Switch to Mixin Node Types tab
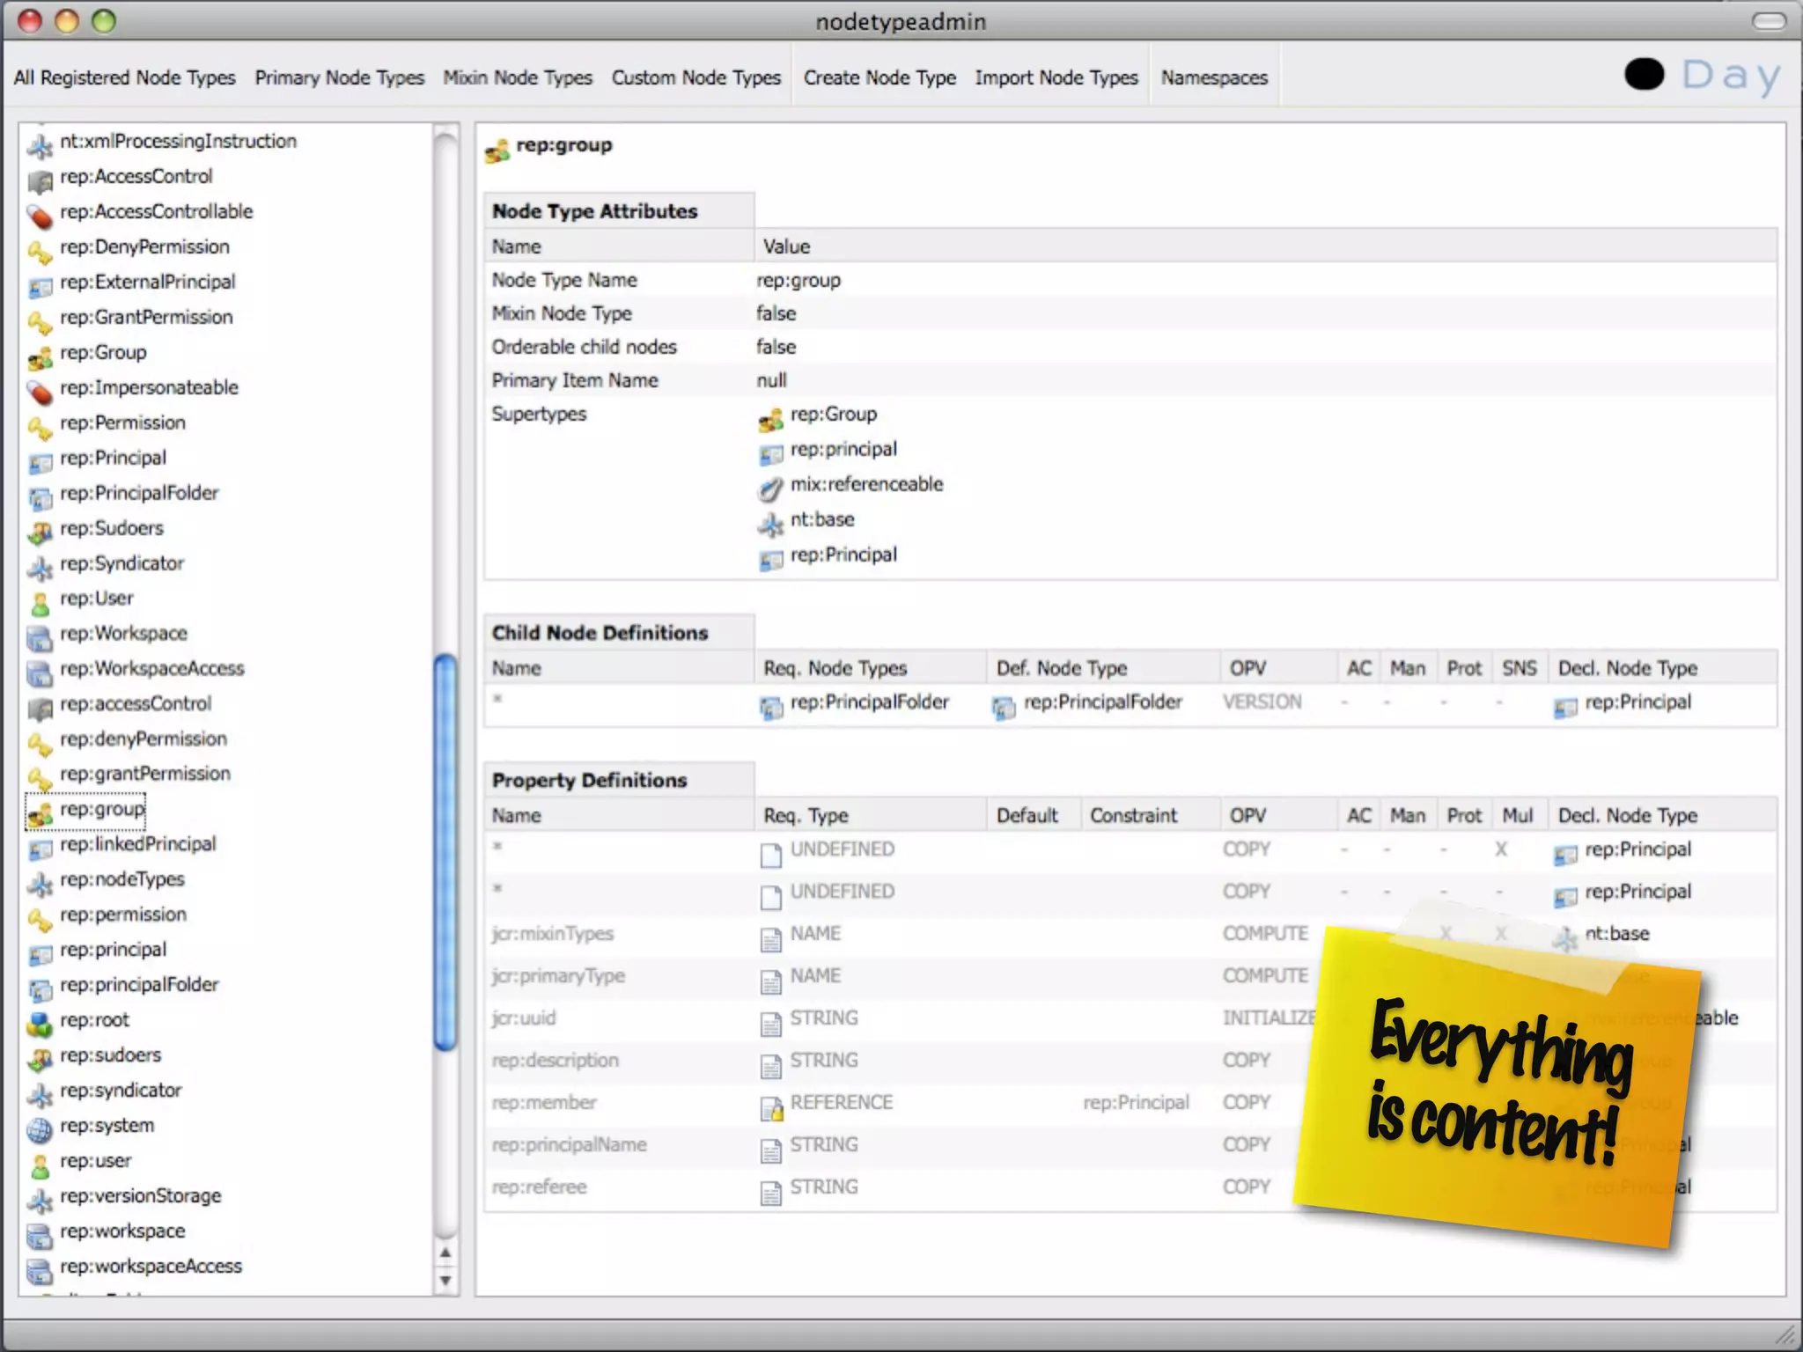1803x1352 pixels. (518, 78)
